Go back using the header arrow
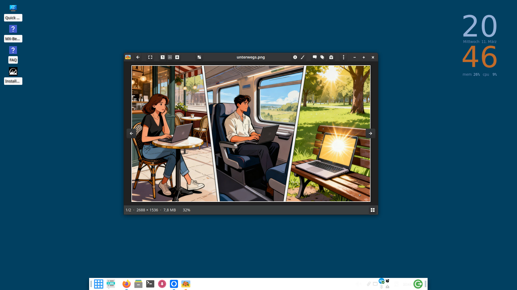 tap(138, 57)
